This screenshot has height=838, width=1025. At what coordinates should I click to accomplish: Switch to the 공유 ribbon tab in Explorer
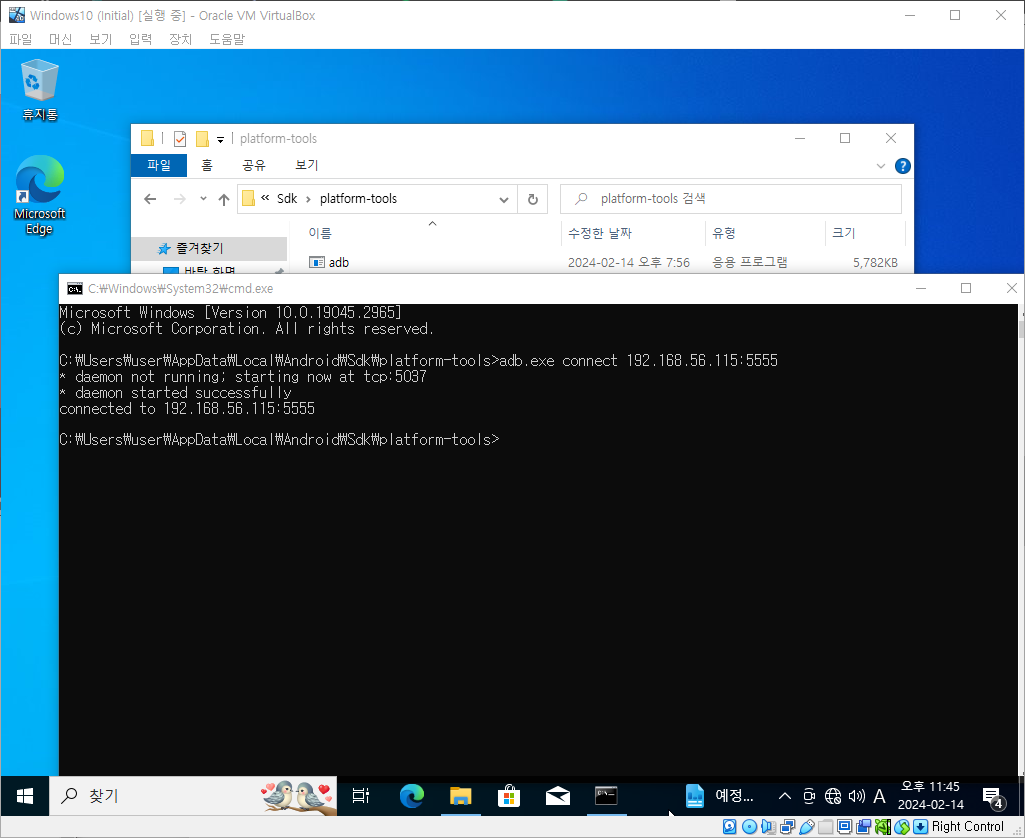(254, 165)
